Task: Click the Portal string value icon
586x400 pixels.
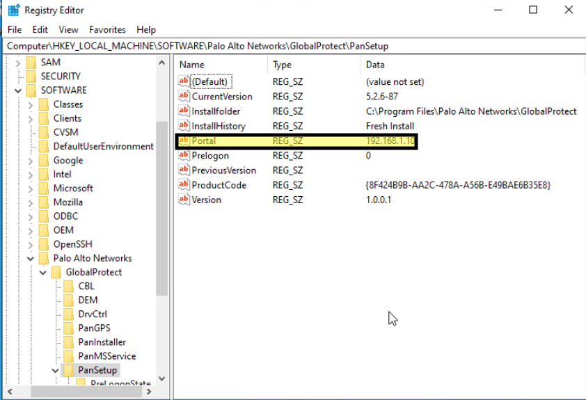Action: (x=184, y=141)
